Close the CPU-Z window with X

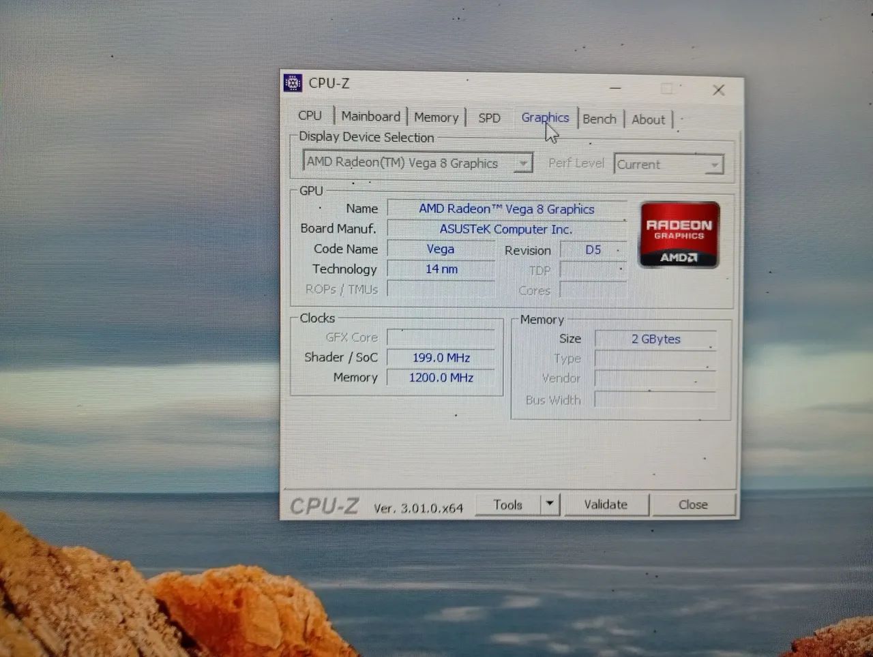pyautogui.click(x=718, y=90)
